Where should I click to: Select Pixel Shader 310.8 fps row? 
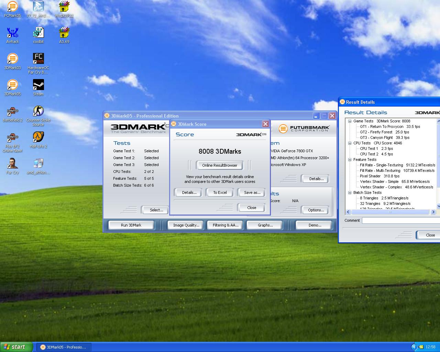(x=380, y=176)
